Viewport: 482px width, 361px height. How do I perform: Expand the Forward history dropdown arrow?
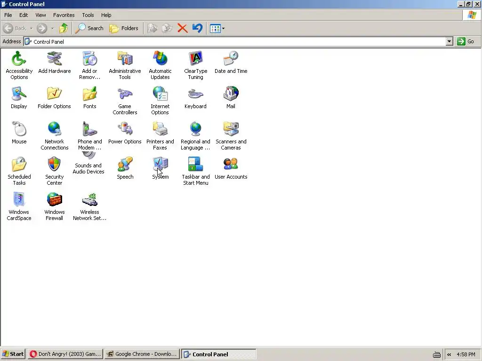tap(52, 28)
